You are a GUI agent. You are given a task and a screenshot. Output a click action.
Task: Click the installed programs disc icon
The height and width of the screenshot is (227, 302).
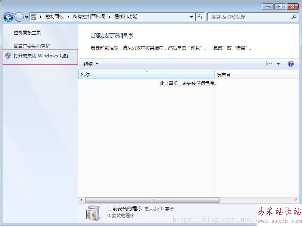(93, 213)
